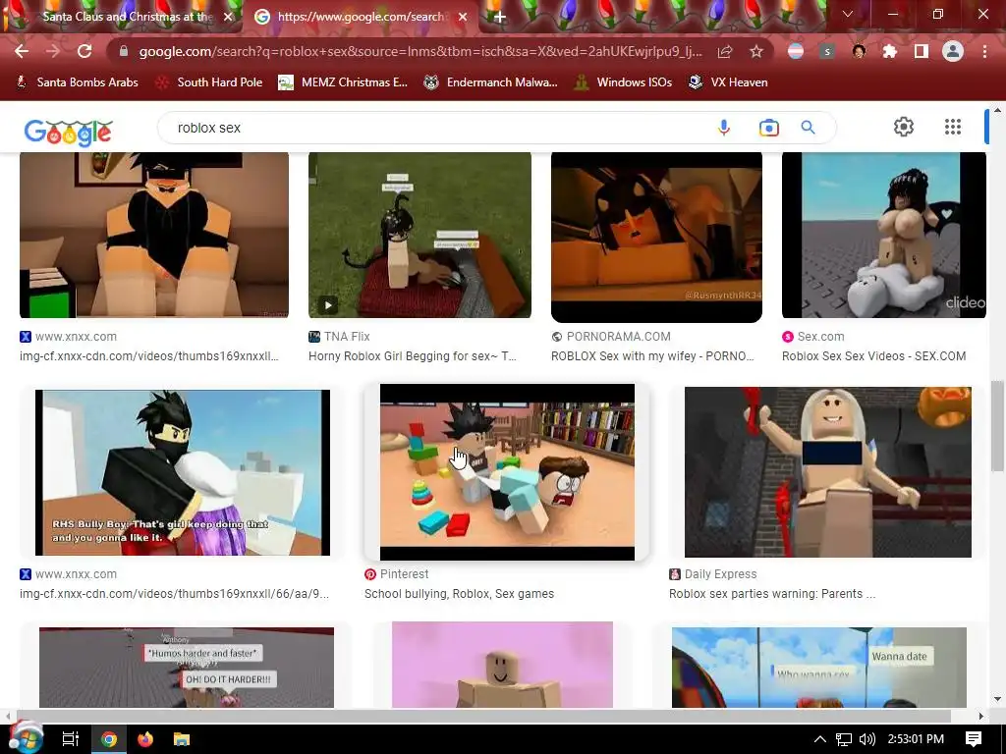
Task: Share this page using the share icon
Action: pos(725,51)
